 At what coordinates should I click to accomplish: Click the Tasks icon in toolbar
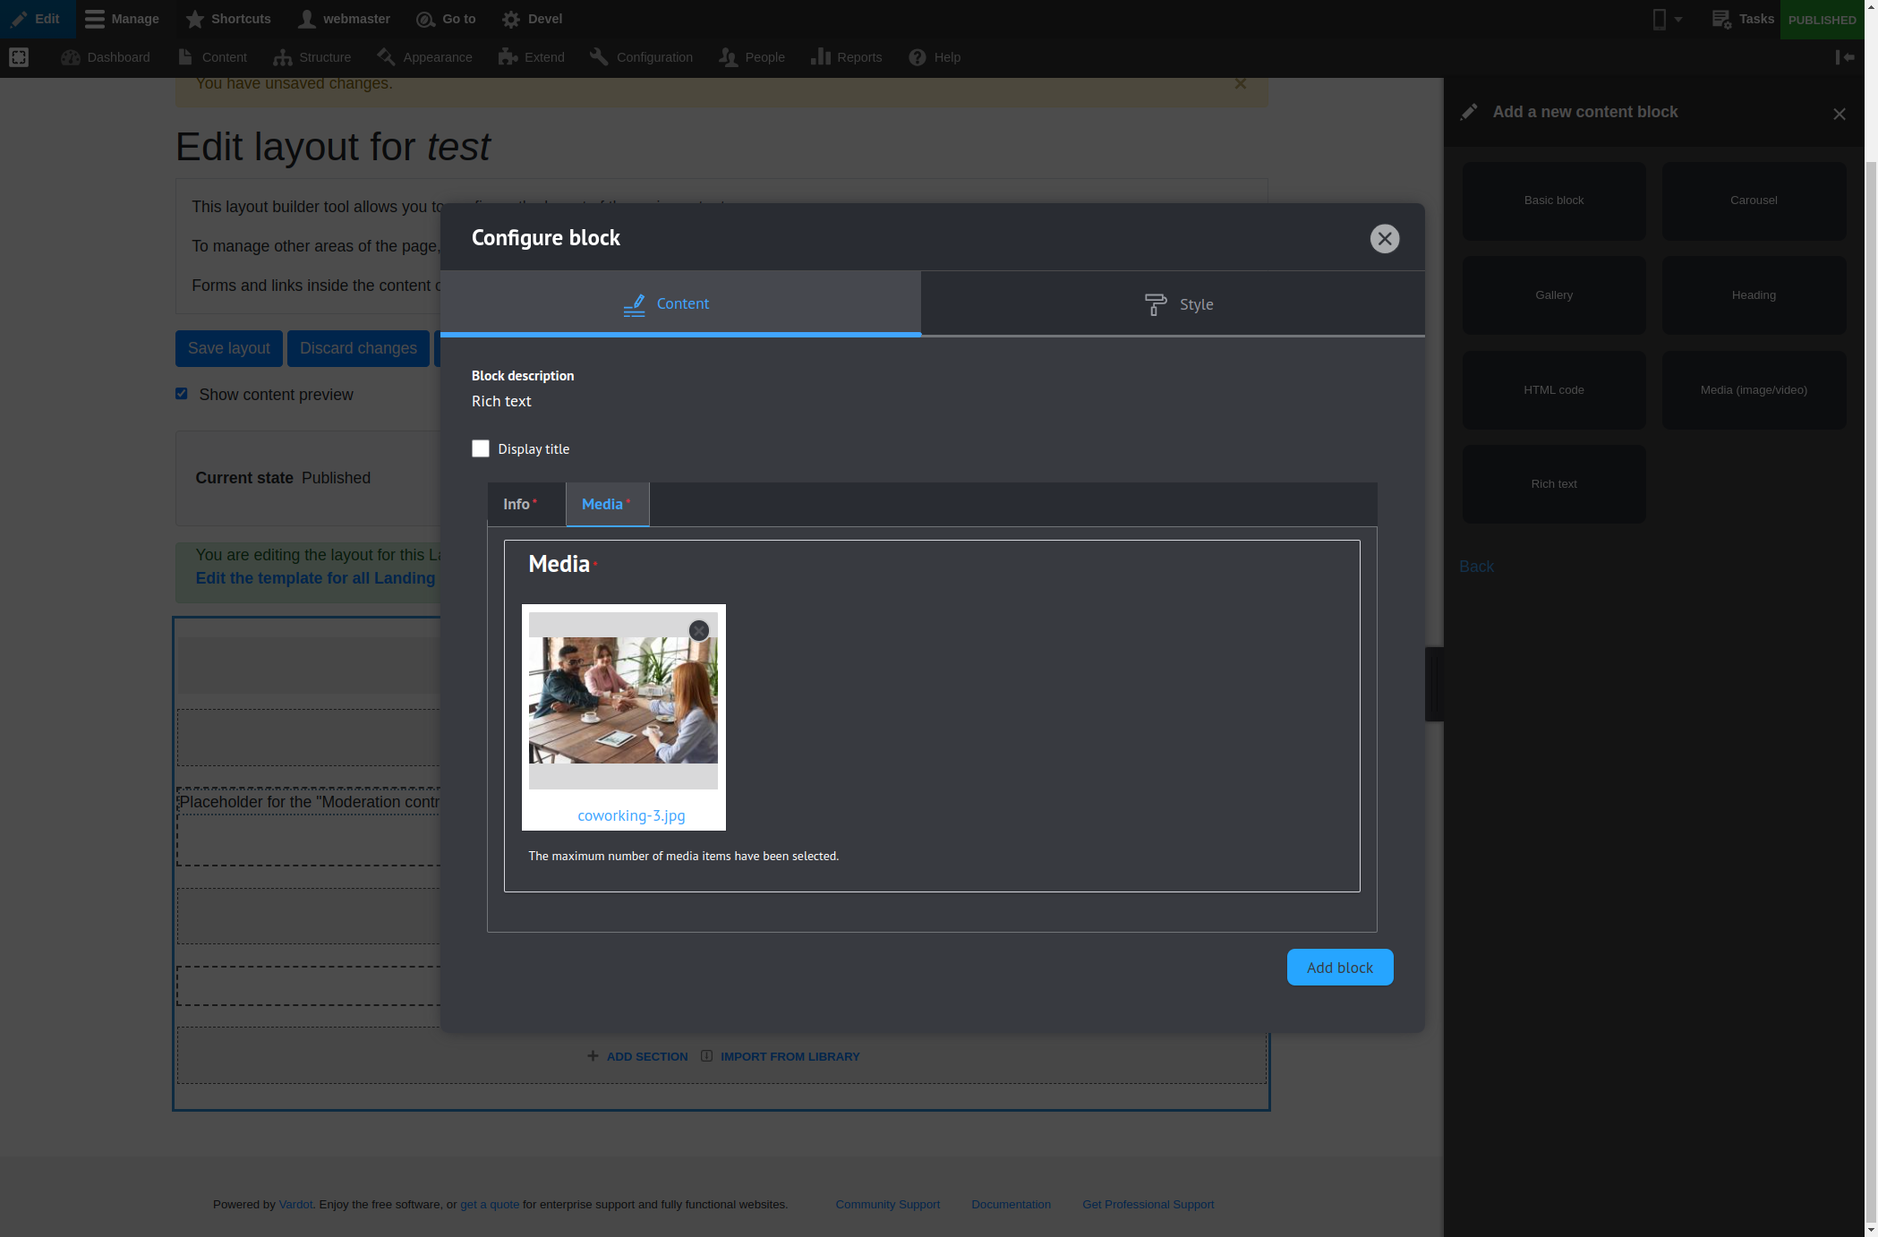click(x=1720, y=19)
